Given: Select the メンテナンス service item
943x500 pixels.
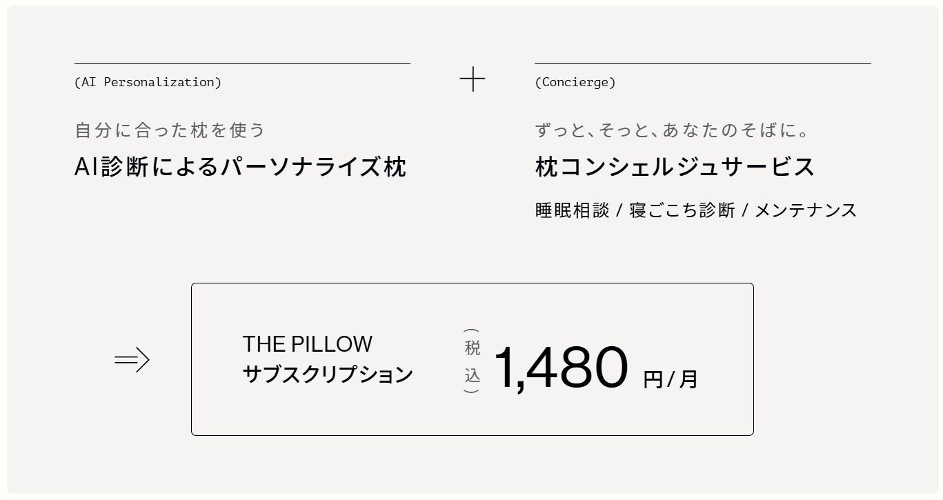Looking at the screenshot, I should coord(806,210).
